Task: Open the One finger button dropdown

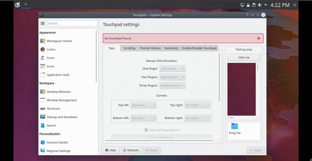Action: coord(172,69)
